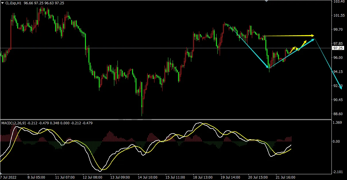The width and height of the screenshot is (347, 180).
Task: Select the 1.369 MACD scale value
Action: 338,123
